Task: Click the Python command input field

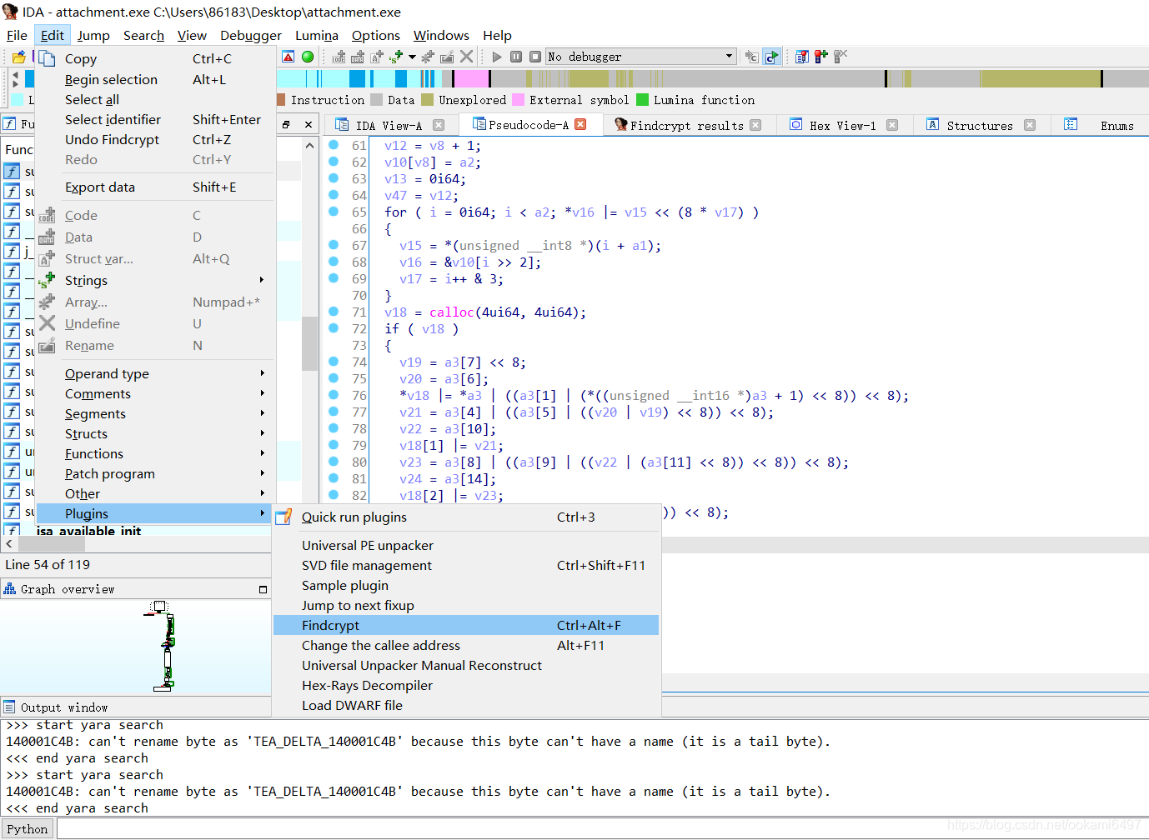Action: coord(602,828)
